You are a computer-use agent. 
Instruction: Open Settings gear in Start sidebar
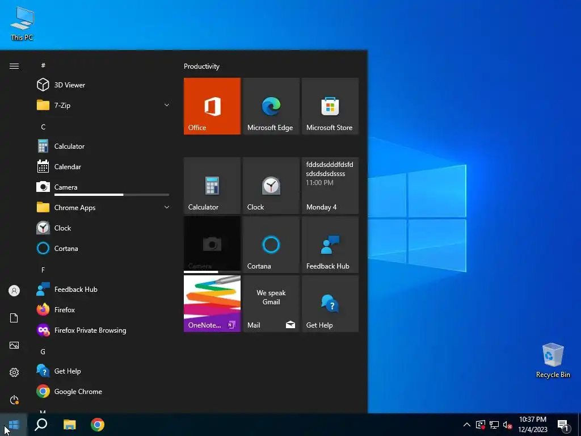(x=14, y=372)
